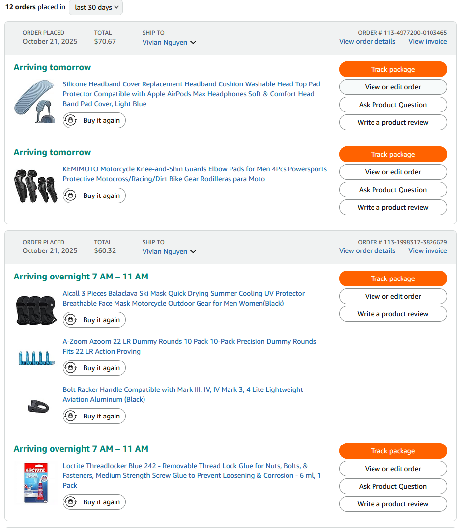Click Buy it again icon for KEMIMOTO Knee Guards

coord(71,195)
